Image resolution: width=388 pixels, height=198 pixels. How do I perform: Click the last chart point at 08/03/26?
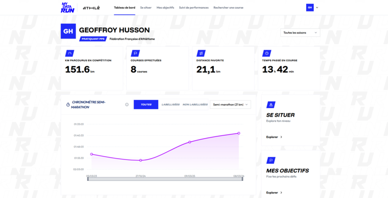(239, 133)
